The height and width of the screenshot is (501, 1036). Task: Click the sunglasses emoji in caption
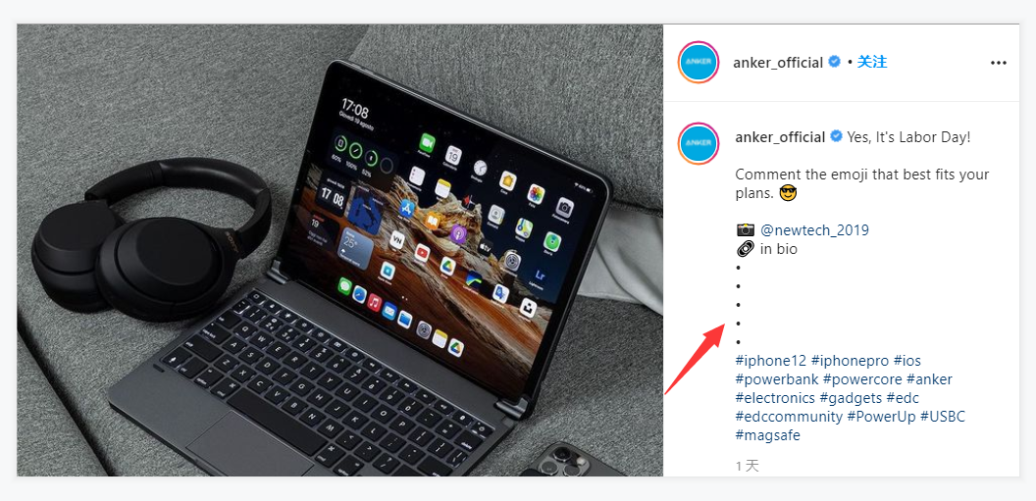coord(789,193)
